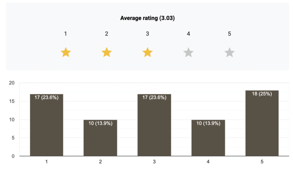Select the bar for rating 3

pyautogui.click(x=154, y=126)
